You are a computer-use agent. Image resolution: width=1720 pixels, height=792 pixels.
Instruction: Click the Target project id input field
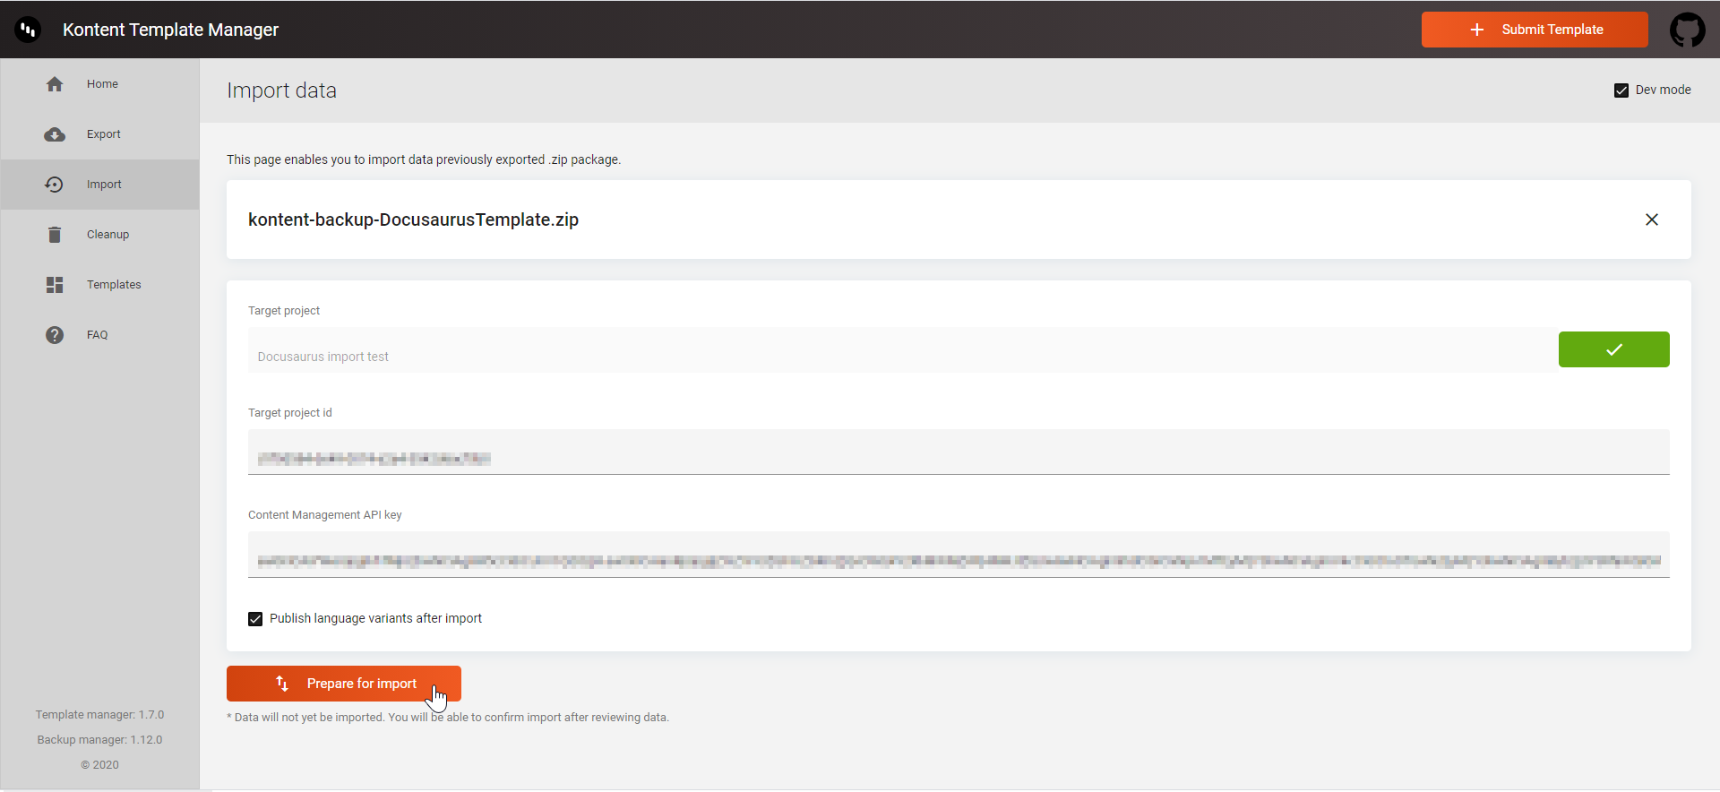[x=959, y=458]
